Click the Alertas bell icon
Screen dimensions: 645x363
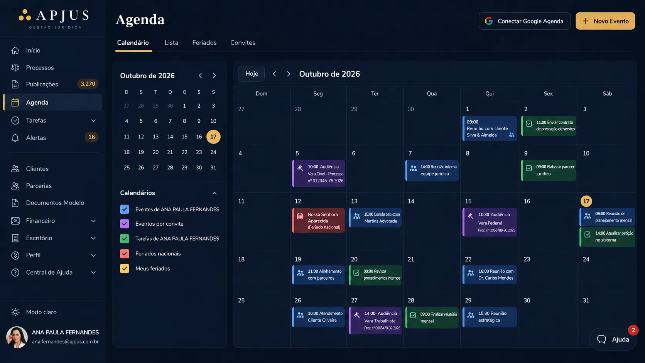[15, 138]
